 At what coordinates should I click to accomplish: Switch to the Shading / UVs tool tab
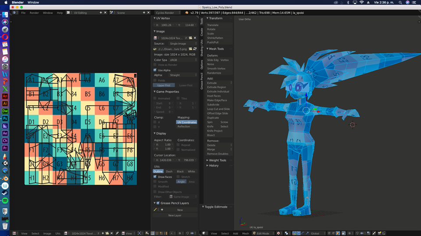[x=202, y=48]
